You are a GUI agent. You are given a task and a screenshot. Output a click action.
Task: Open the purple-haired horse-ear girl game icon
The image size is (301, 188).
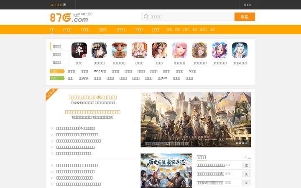point(219,50)
